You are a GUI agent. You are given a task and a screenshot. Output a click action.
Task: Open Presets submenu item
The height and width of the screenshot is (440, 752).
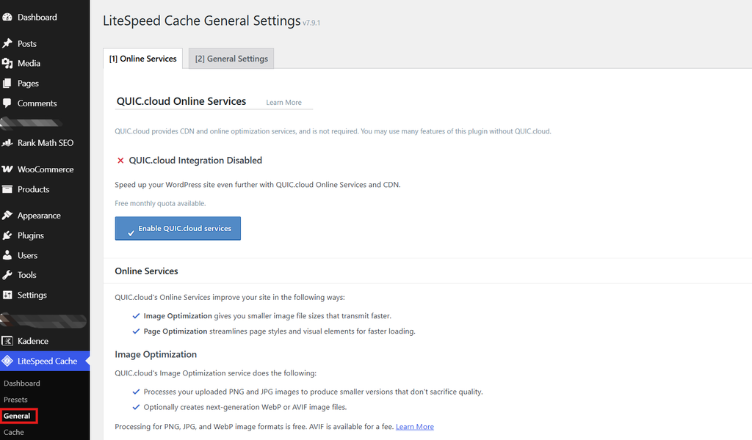(16, 400)
